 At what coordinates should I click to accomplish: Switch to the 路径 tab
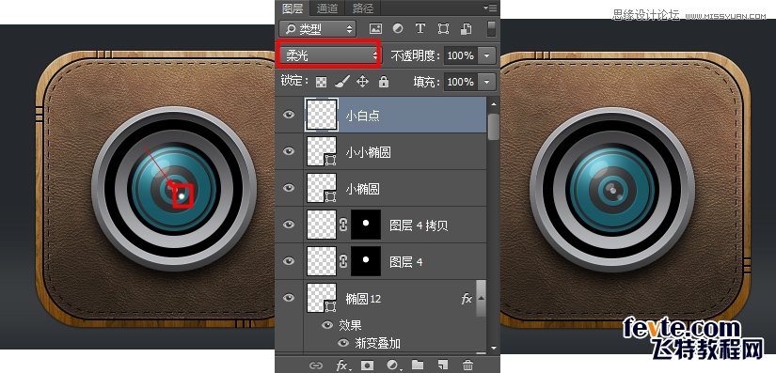point(363,8)
